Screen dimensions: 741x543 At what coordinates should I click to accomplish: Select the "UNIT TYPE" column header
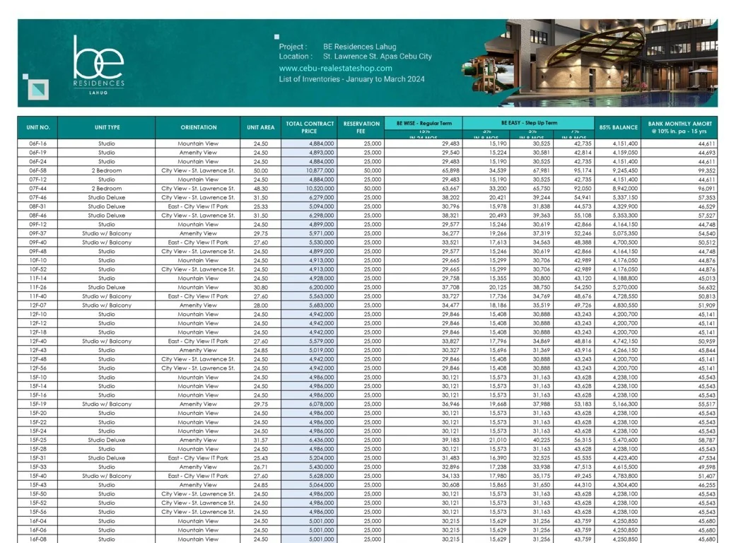[107, 127]
